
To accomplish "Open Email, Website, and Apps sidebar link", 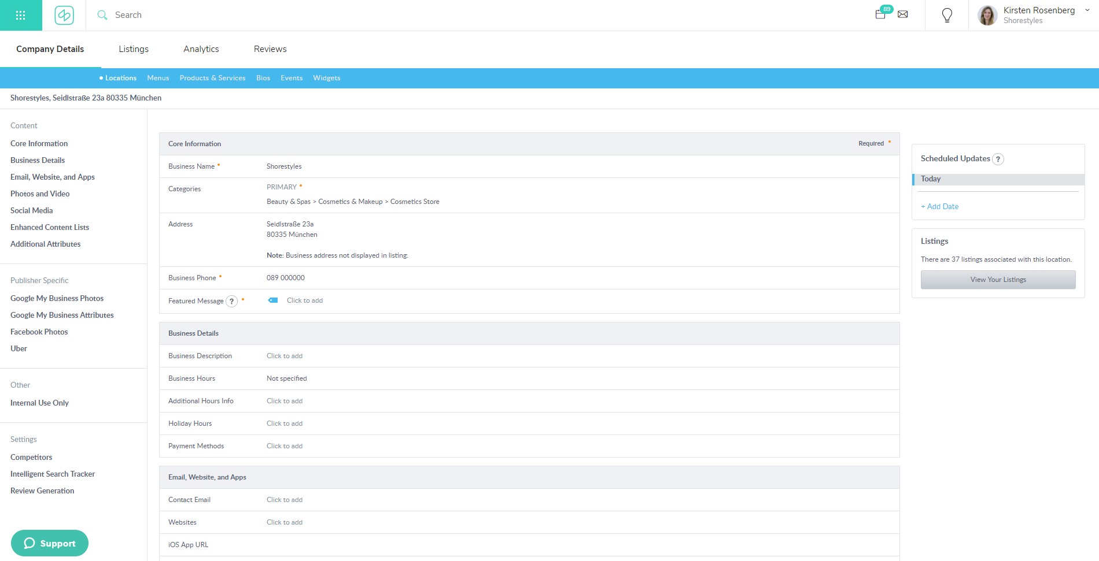I will tap(53, 177).
